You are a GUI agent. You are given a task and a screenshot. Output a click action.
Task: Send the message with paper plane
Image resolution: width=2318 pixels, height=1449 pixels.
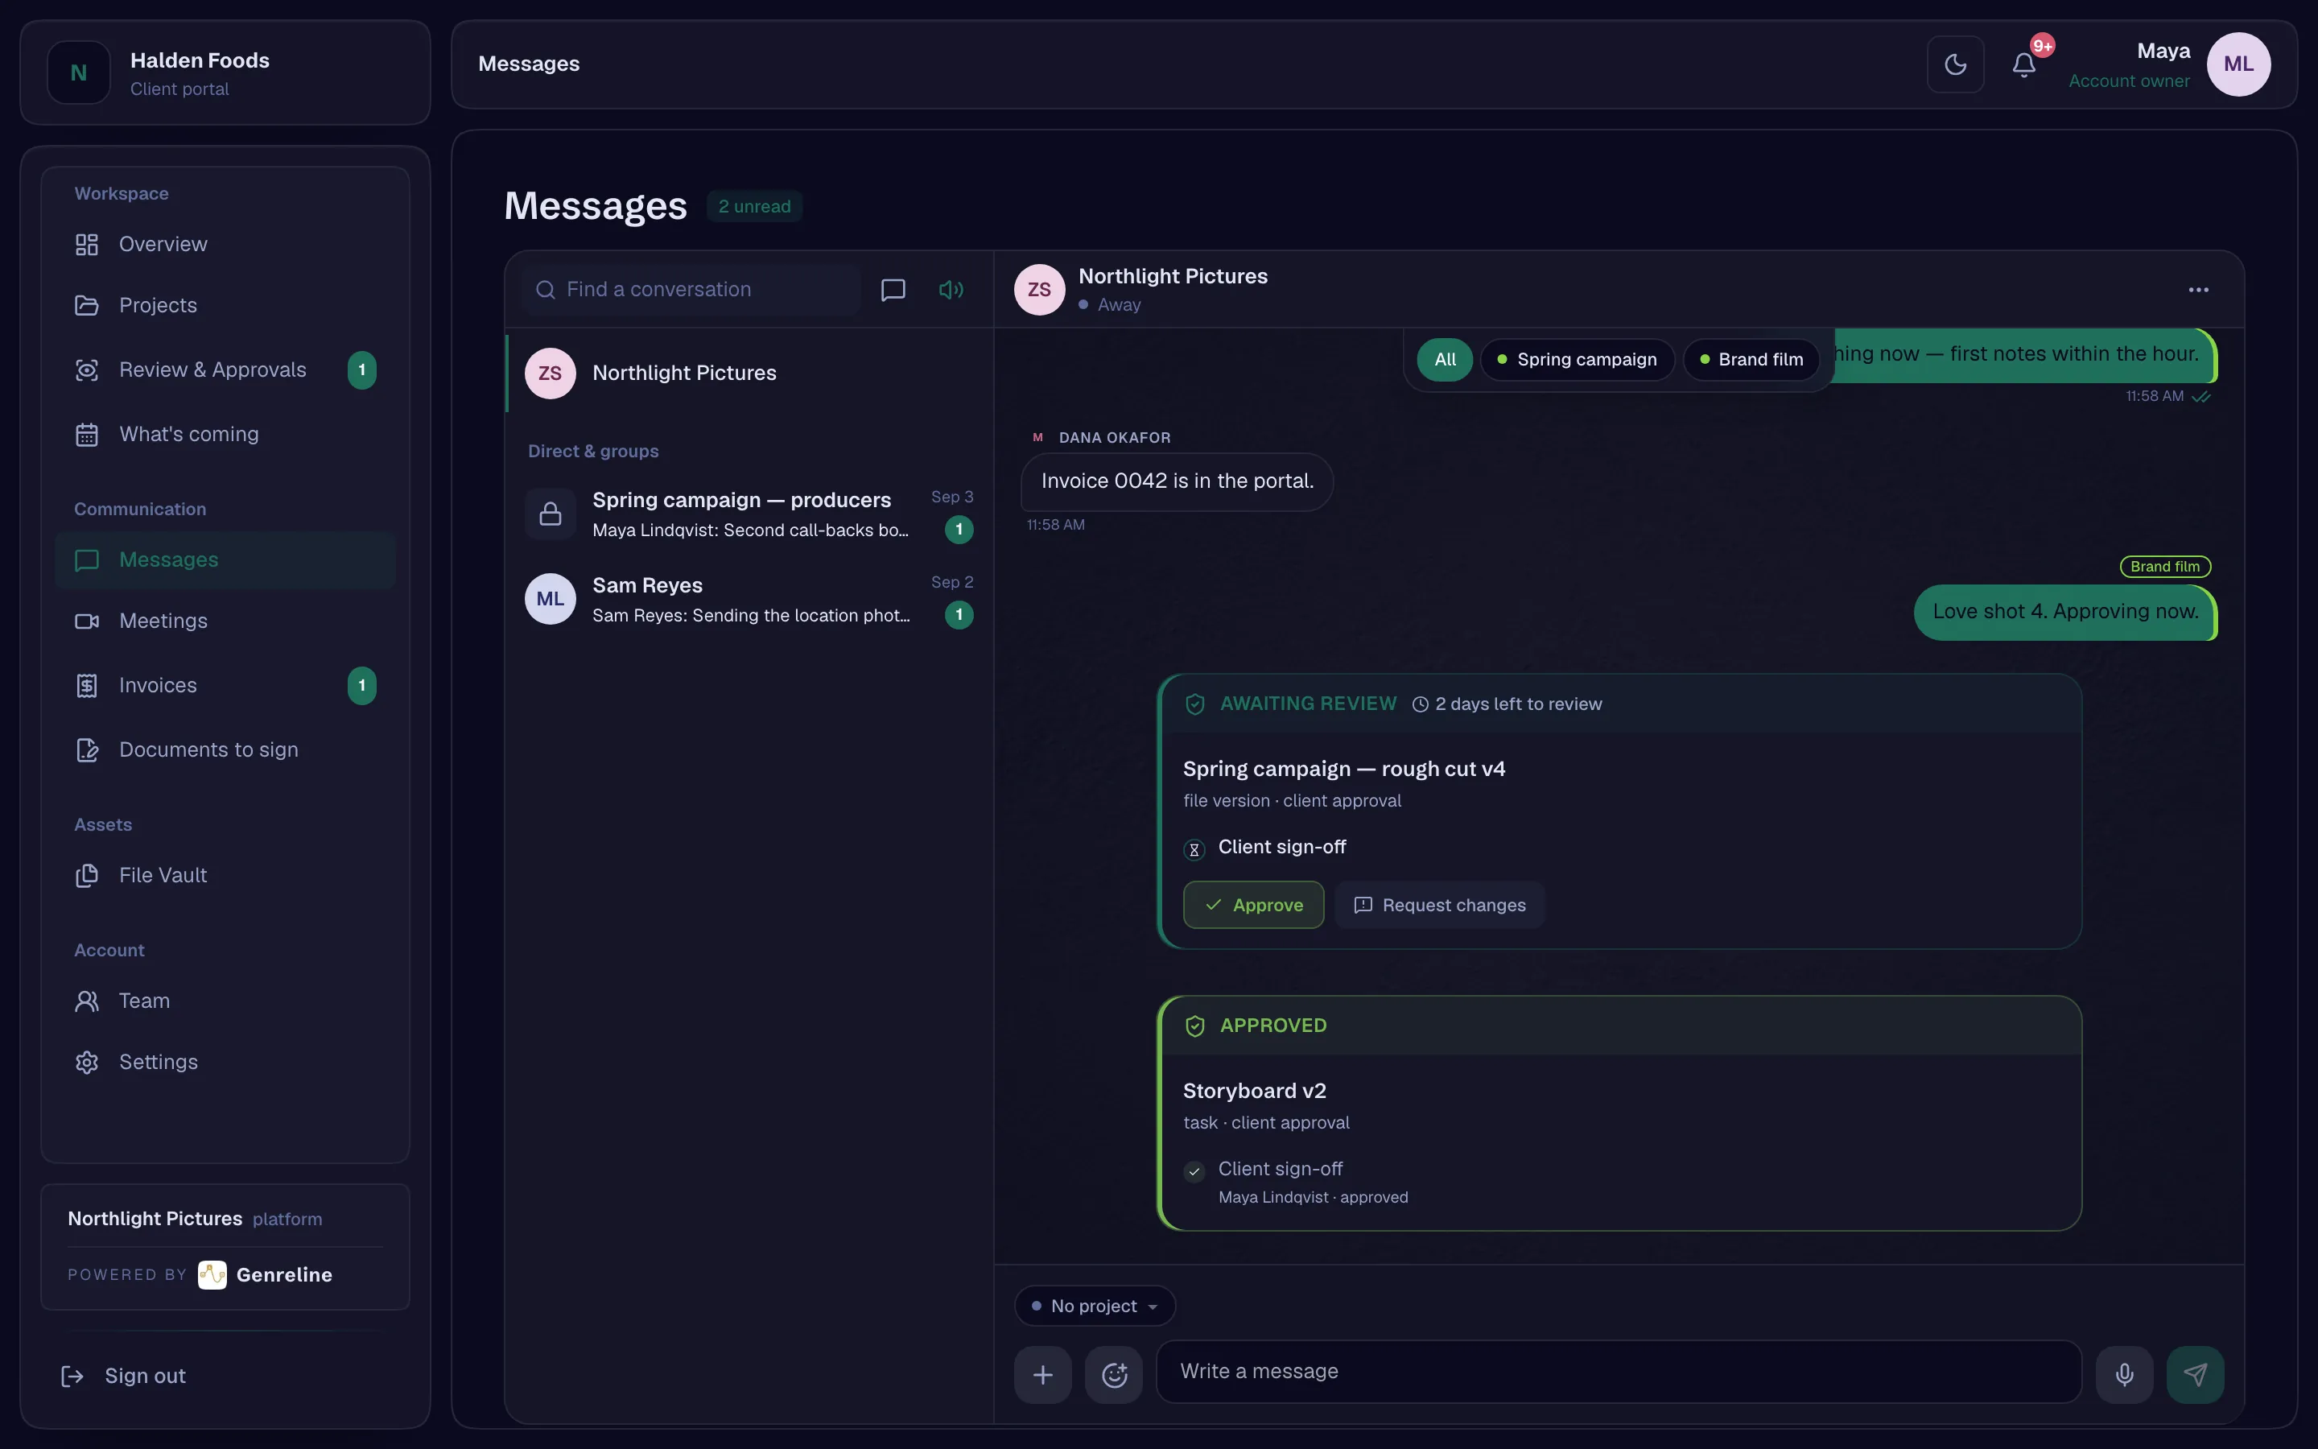[x=2196, y=1374]
